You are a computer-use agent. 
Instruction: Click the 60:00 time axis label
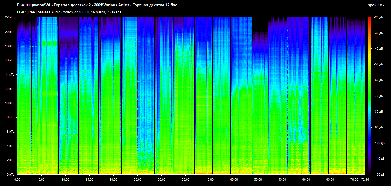(306, 180)
